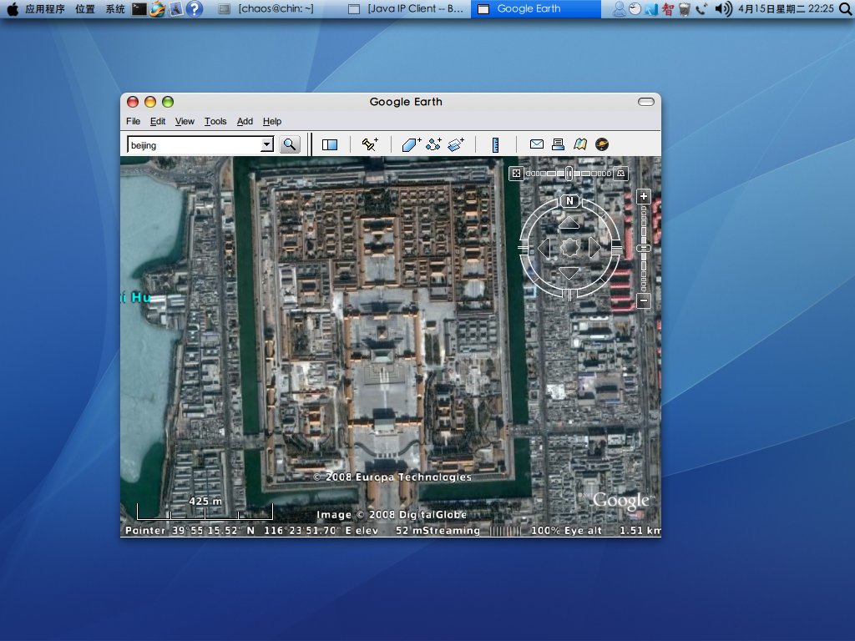Open the Tools menu
The height and width of the screenshot is (641, 855).
pyautogui.click(x=215, y=121)
